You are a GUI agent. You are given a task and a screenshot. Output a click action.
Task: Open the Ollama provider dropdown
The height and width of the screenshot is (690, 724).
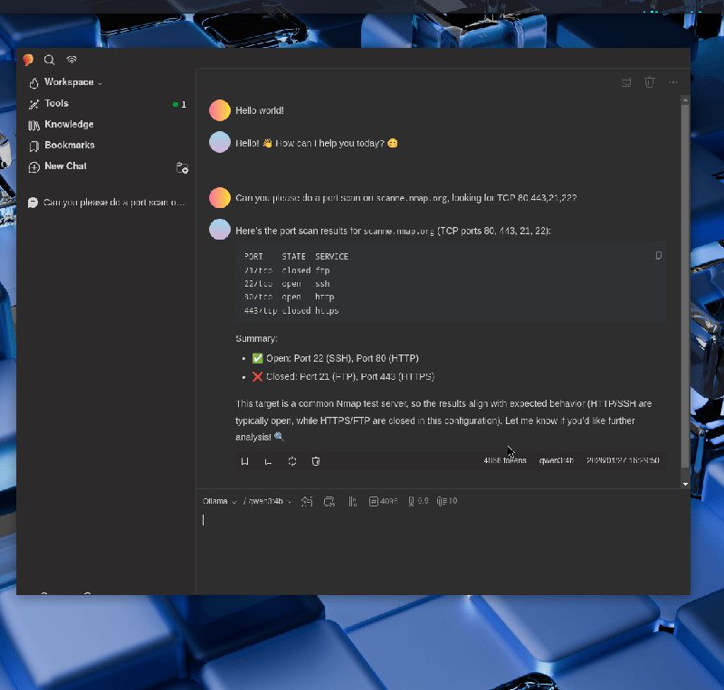[219, 501]
